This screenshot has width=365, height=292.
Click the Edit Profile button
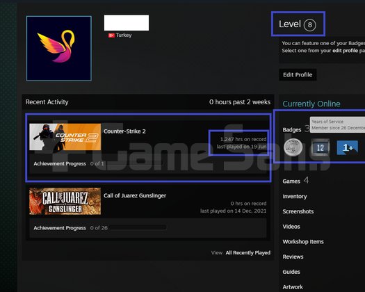coord(298,75)
